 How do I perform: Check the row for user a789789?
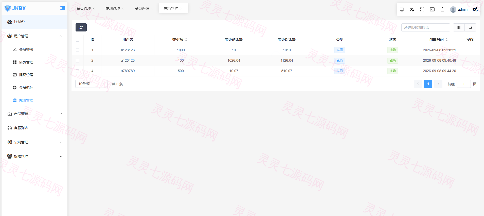[78, 71]
